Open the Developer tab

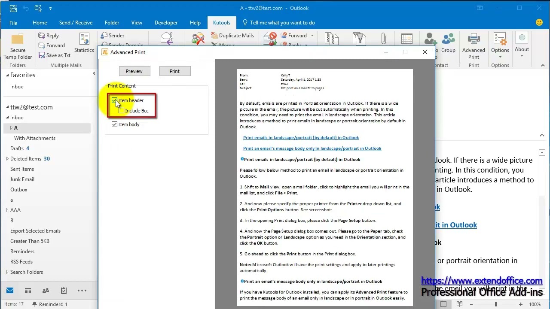(166, 23)
